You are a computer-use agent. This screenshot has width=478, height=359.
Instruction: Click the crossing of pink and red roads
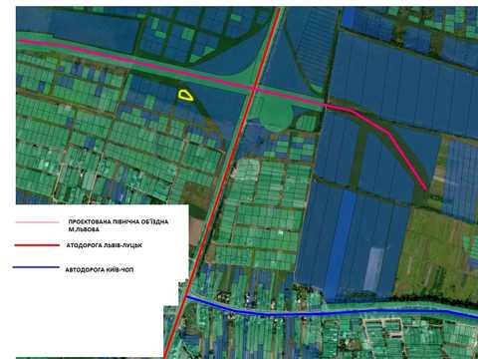[x=254, y=88]
